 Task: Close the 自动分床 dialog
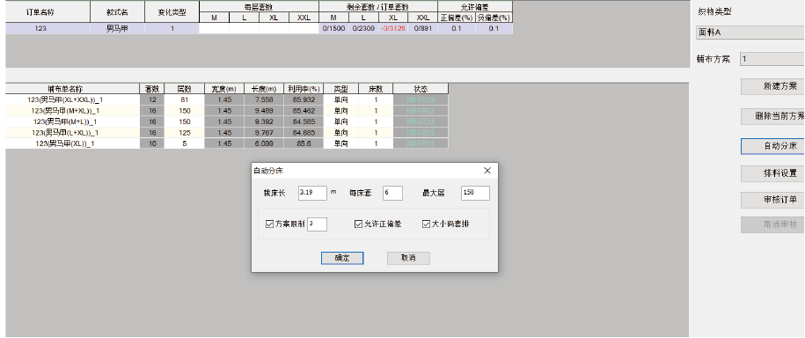pos(487,171)
